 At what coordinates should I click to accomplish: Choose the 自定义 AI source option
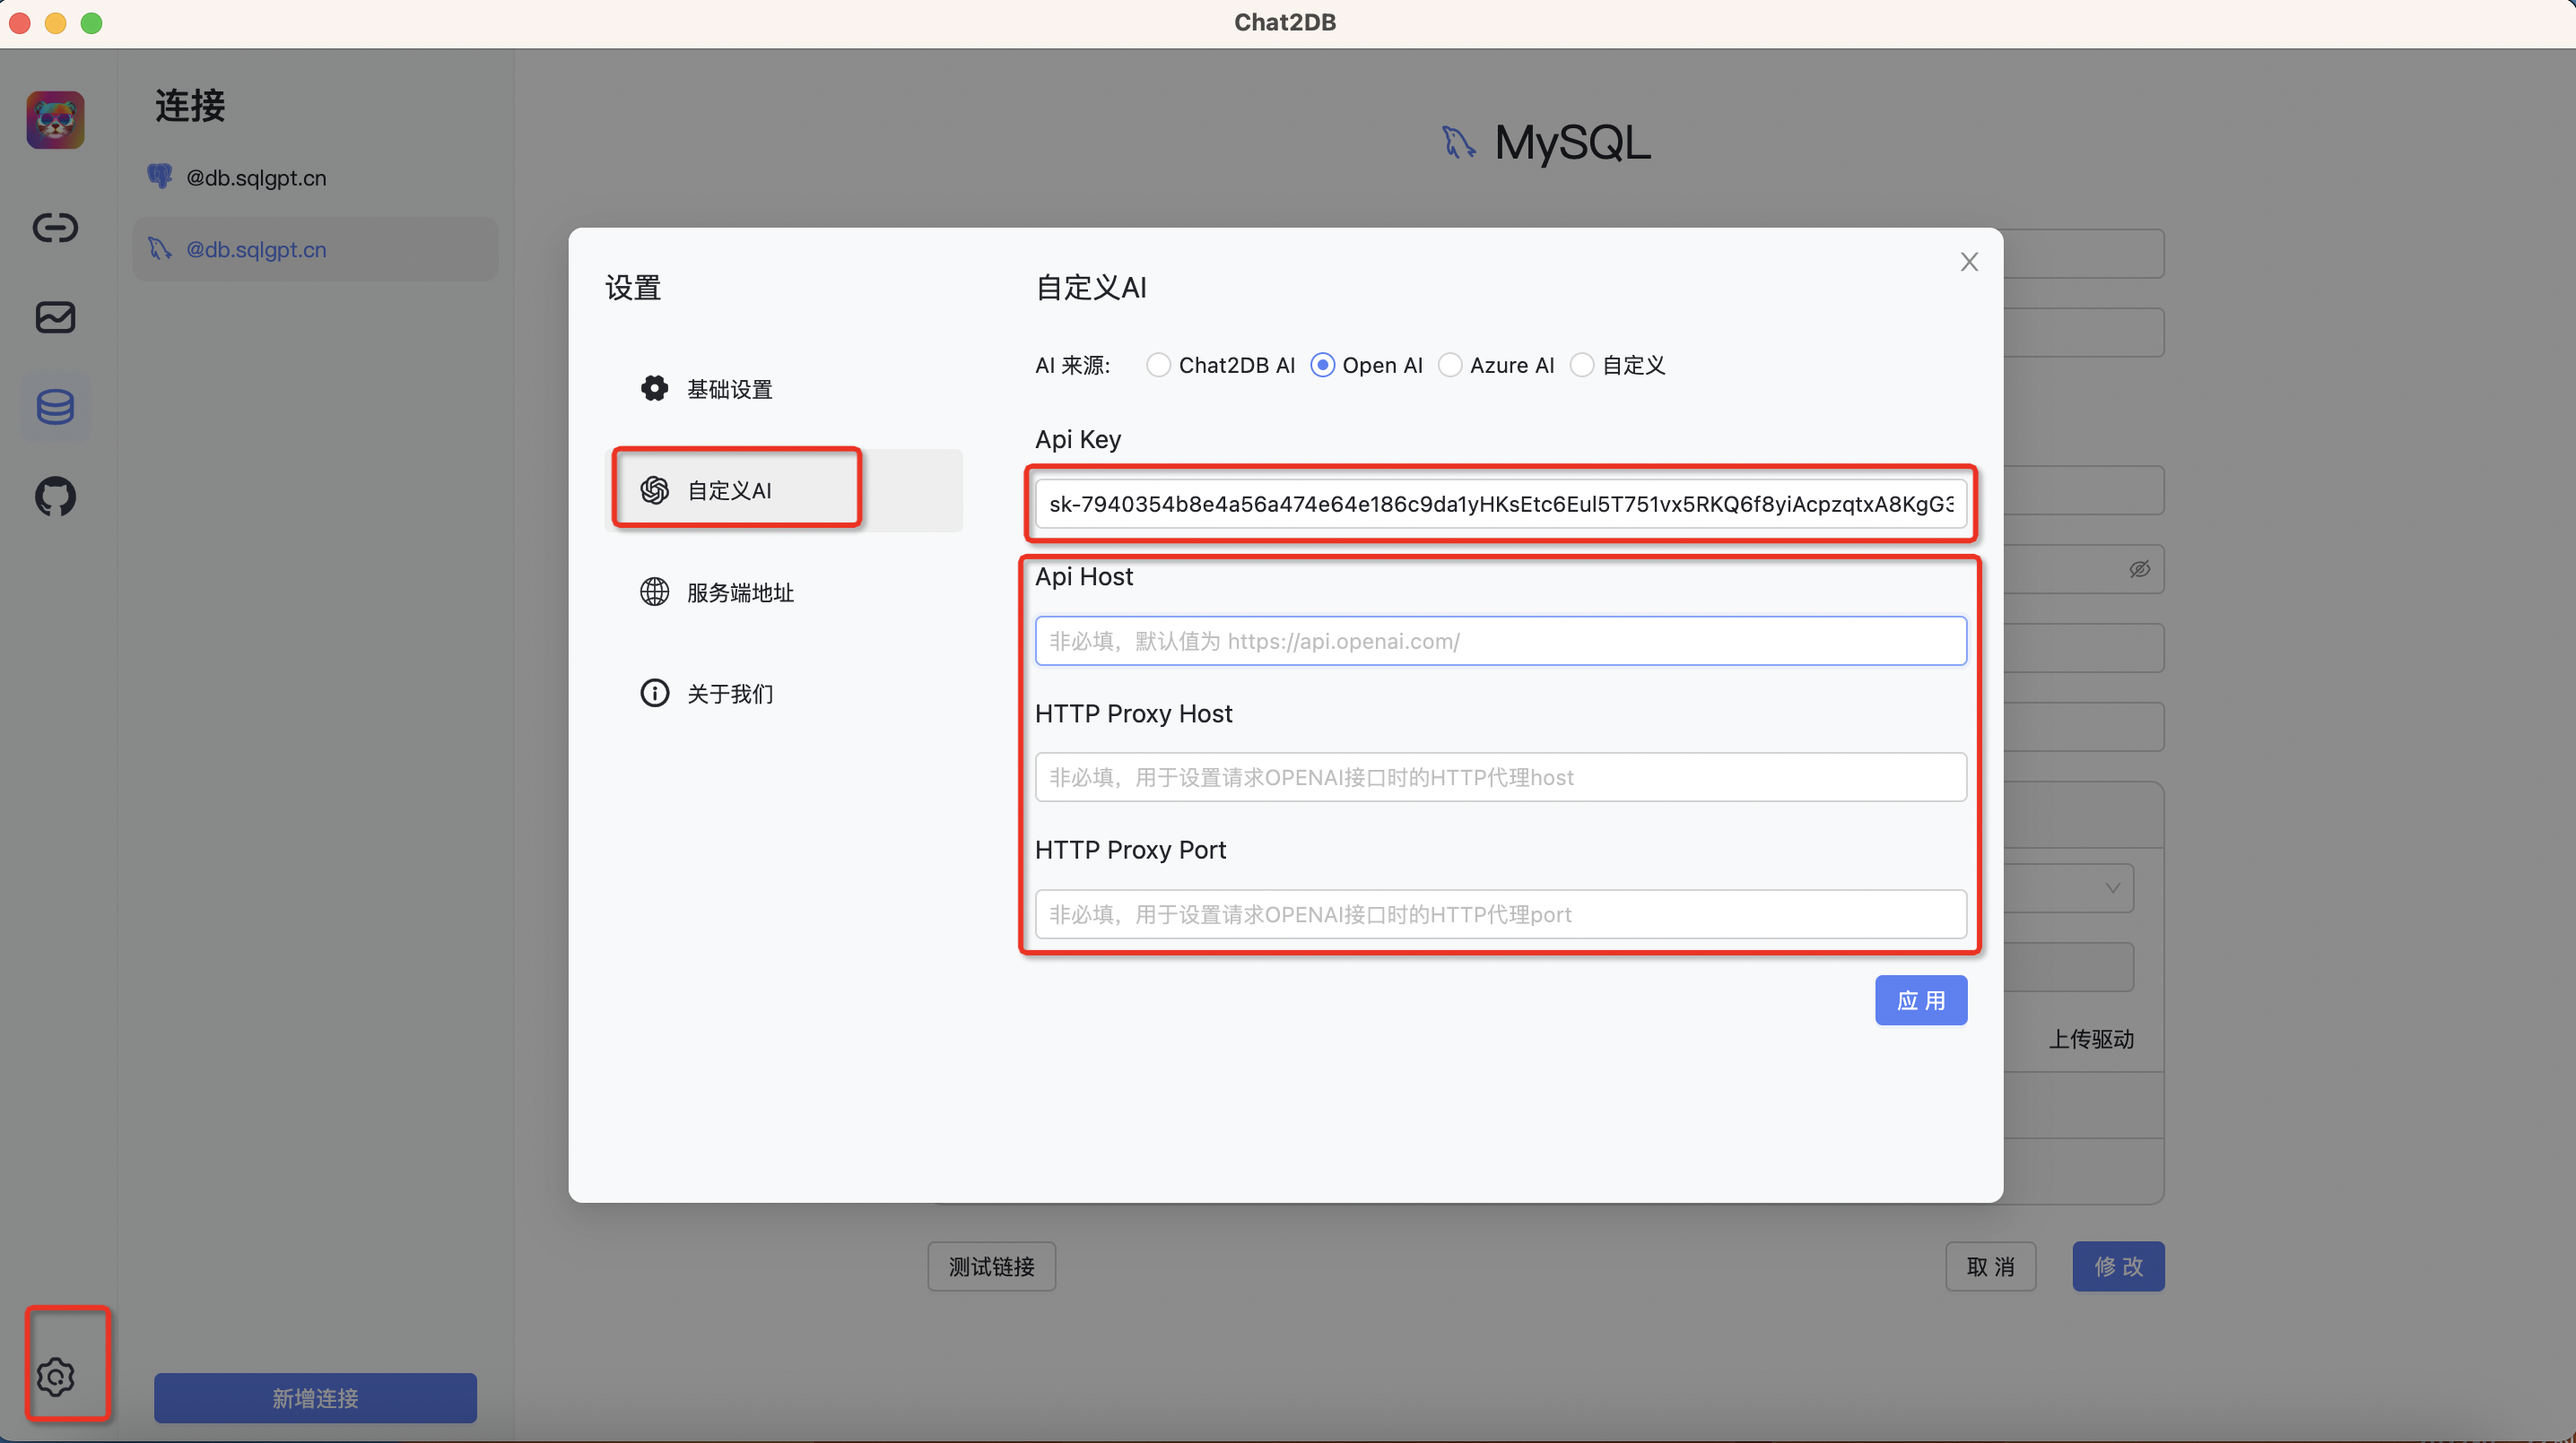pos(1582,365)
